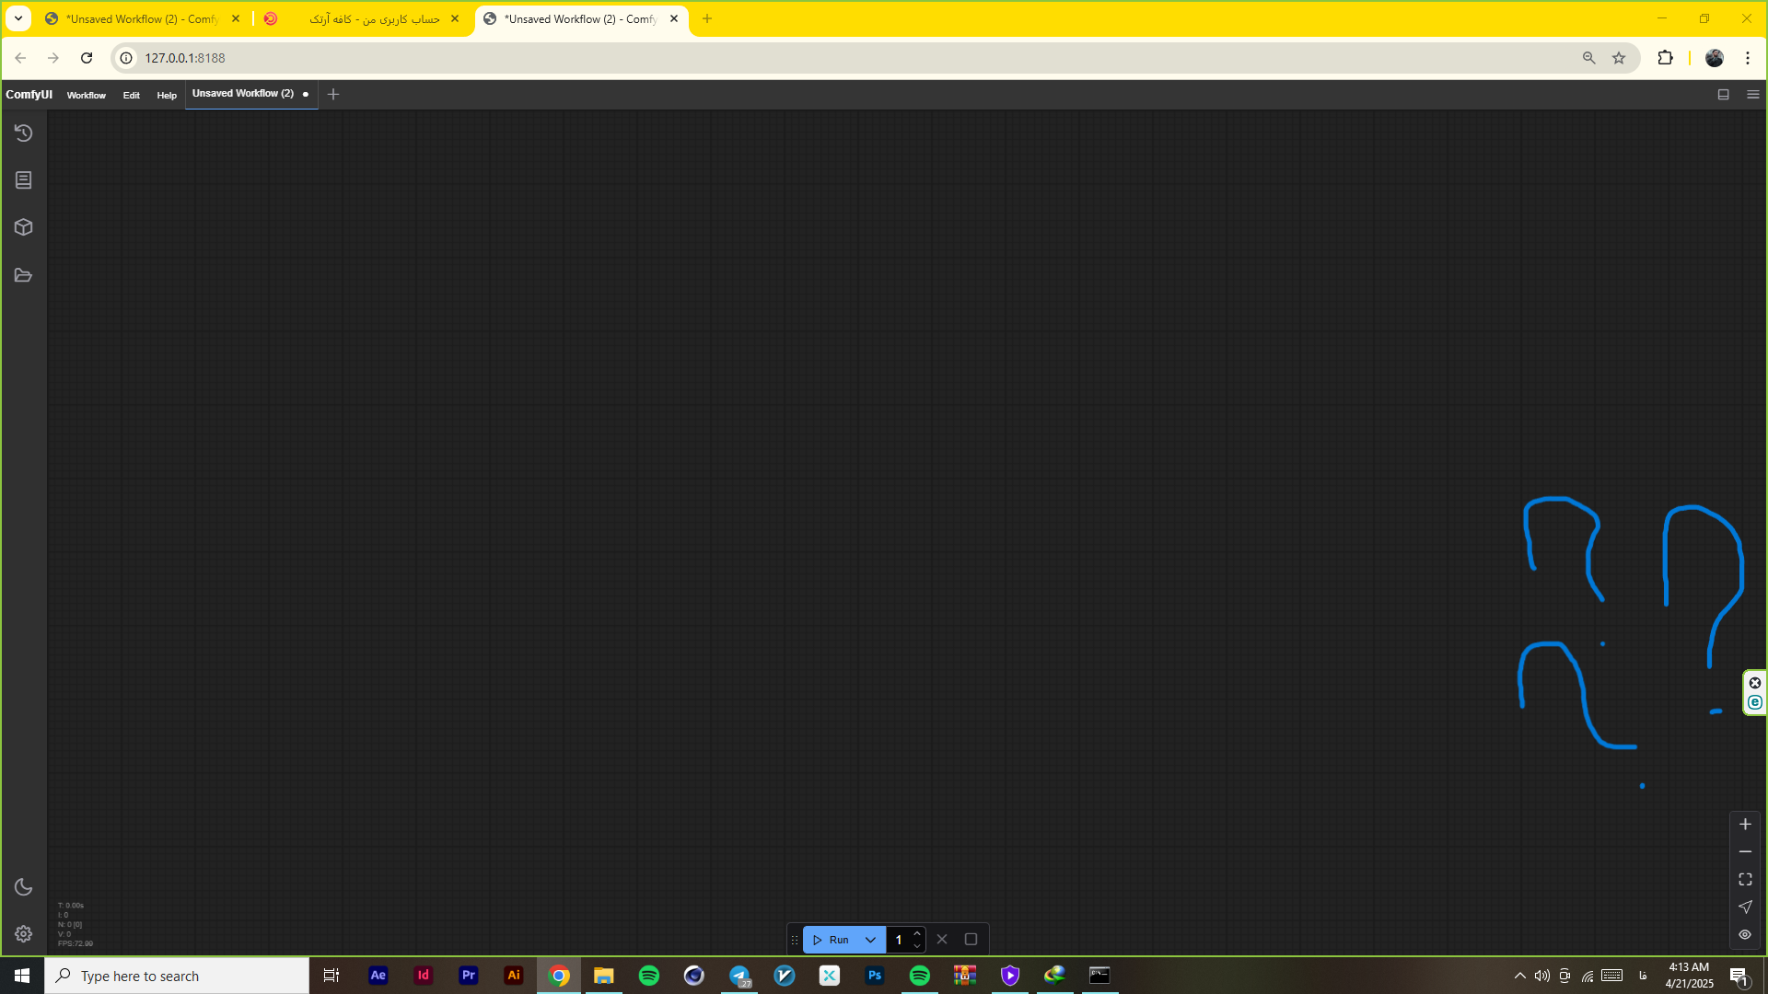This screenshot has height=994, width=1768.
Task: Click the zoom in plus icon
Action: (x=1745, y=825)
